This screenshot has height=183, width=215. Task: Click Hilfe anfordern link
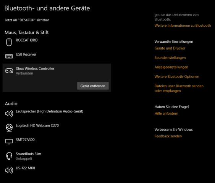[167, 114]
